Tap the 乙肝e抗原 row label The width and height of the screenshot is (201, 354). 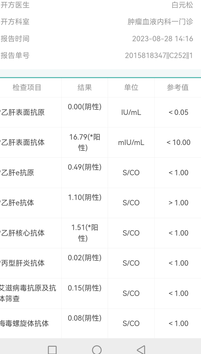pyautogui.click(x=17, y=173)
